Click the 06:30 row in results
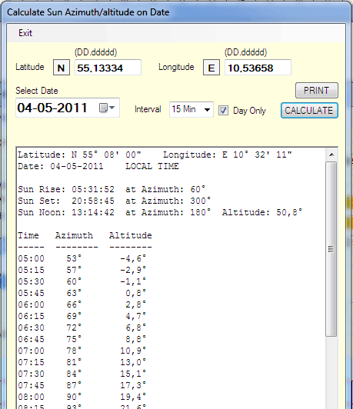This screenshot has width=353, height=409. [82, 328]
